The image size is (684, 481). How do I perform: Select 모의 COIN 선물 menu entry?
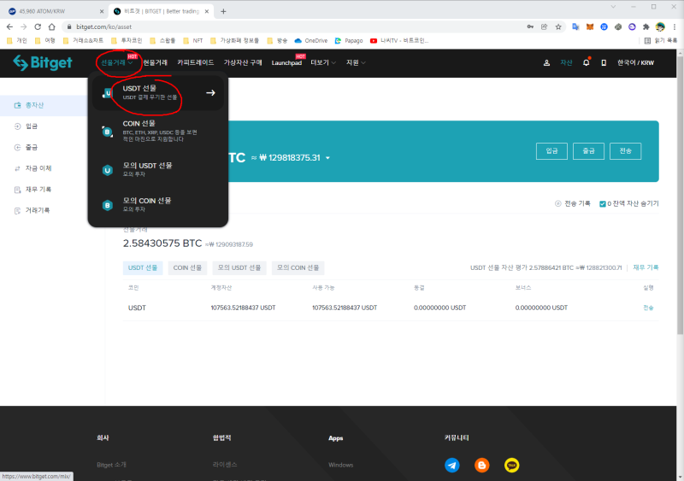[158, 204]
